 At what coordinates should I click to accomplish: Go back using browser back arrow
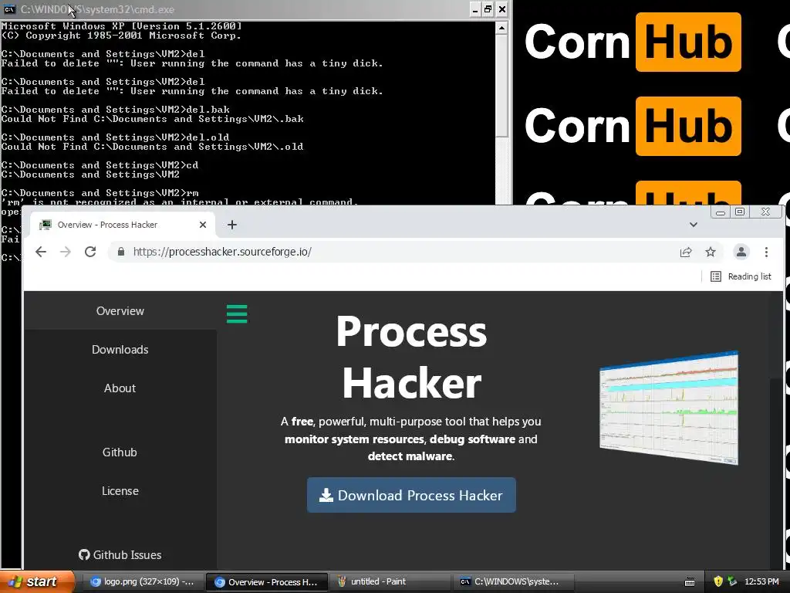click(41, 252)
